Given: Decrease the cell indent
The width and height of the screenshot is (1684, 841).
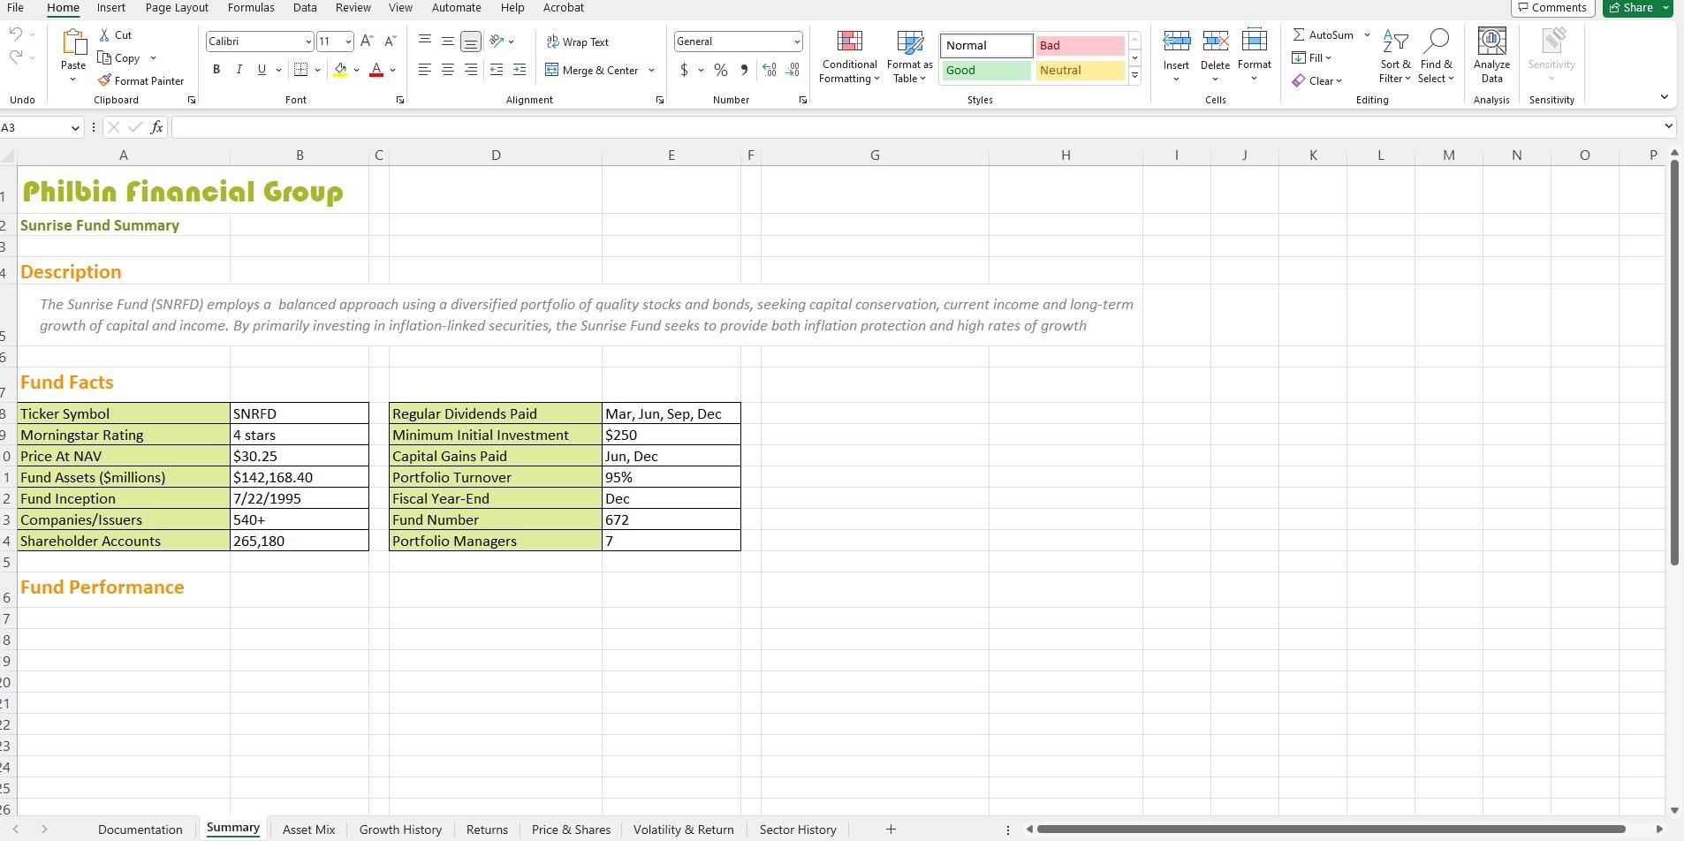Looking at the screenshot, I should pyautogui.click(x=497, y=70).
